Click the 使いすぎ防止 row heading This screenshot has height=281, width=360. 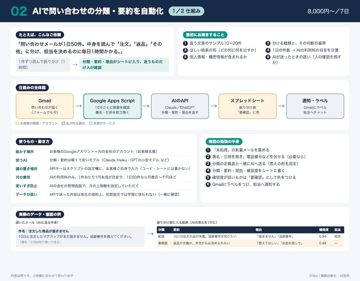point(27,186)
